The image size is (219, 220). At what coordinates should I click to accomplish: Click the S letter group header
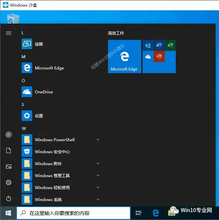pos(23,105)
